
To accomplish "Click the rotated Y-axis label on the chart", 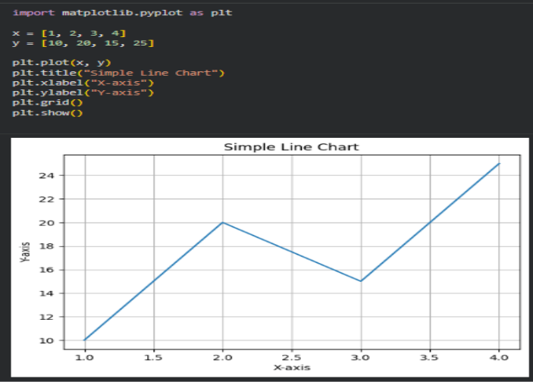I will [x=26, y=251].
